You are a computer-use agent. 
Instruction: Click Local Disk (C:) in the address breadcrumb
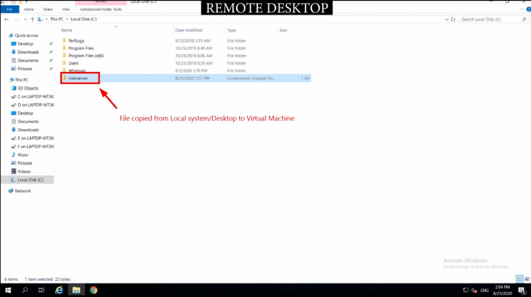[83, 19]
